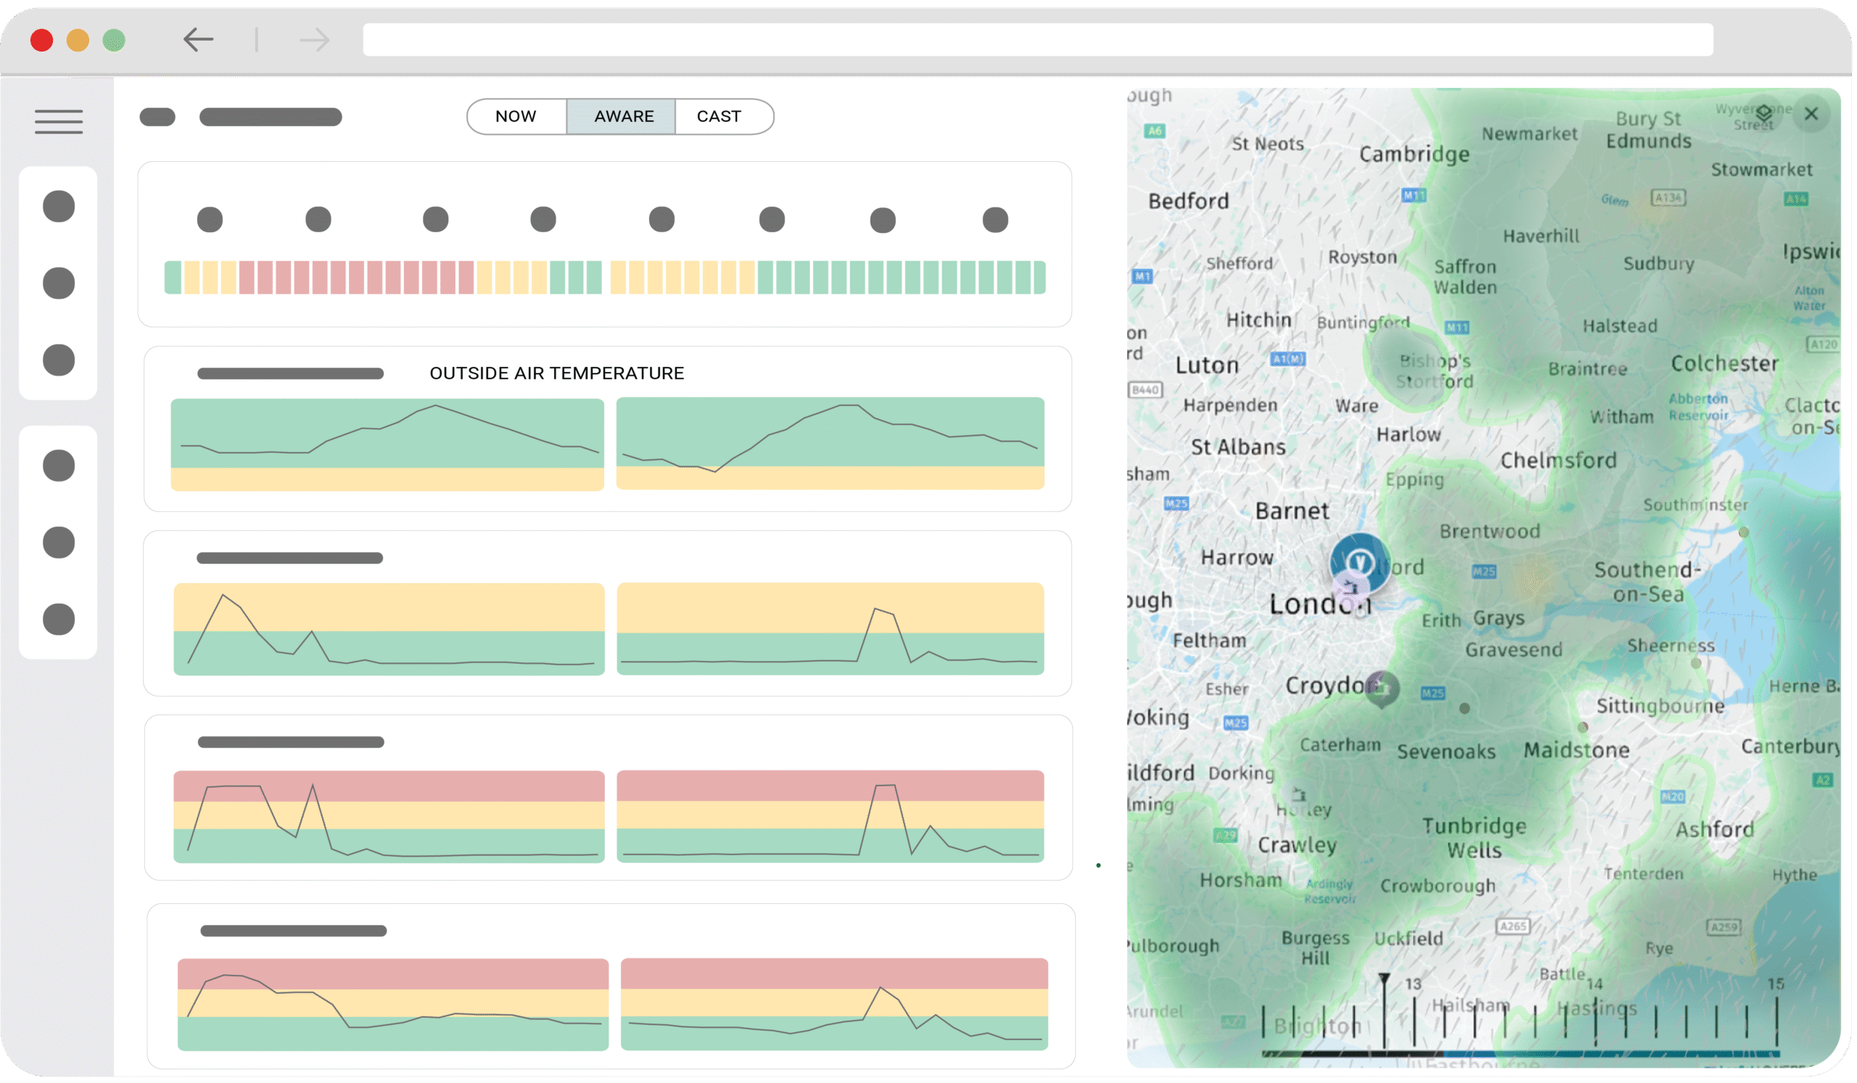Switch to the CAST tab
This screenshot has height=1083, width=1857.
click(x=717, y=115)
